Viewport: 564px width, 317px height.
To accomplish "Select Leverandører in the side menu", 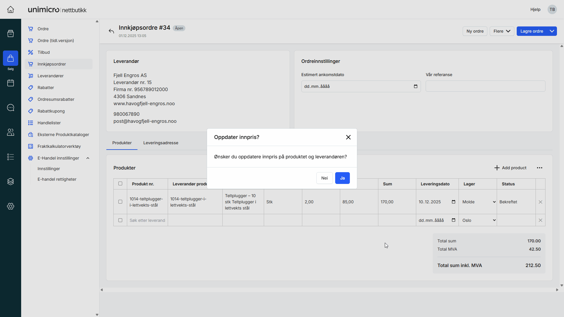I will pos(51,76).
